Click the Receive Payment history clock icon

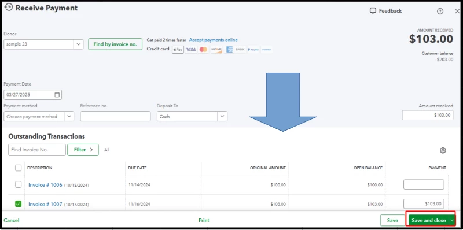[x=9, y=7]
